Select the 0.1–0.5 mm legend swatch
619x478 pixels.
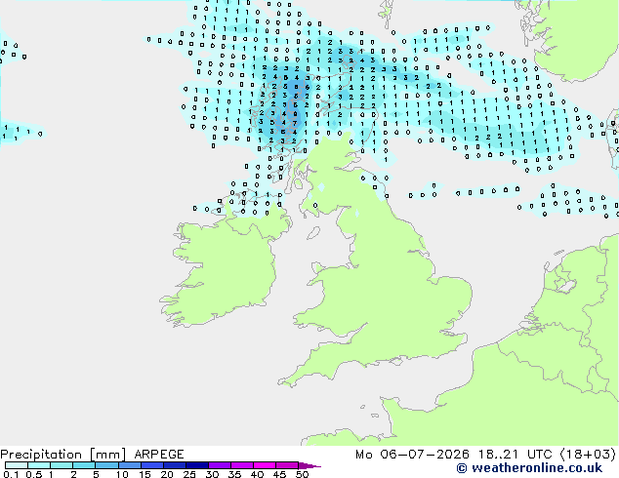click(x=17, y=465)
